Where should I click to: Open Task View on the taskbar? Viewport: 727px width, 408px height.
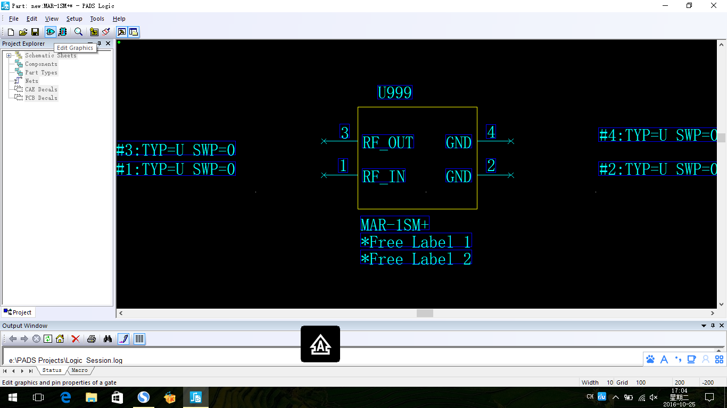[x=38, y=397]
